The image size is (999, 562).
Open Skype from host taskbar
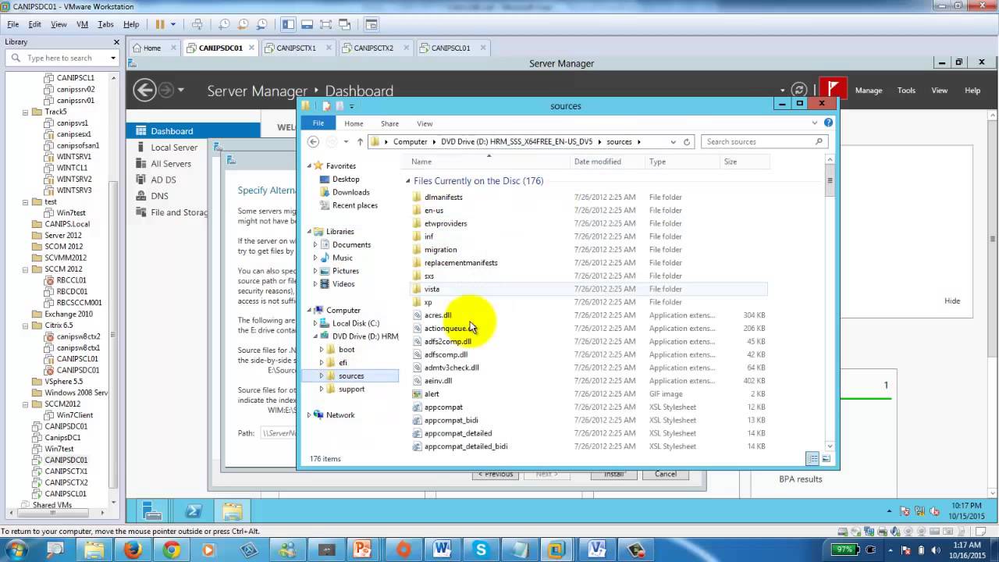click(481, 550)
